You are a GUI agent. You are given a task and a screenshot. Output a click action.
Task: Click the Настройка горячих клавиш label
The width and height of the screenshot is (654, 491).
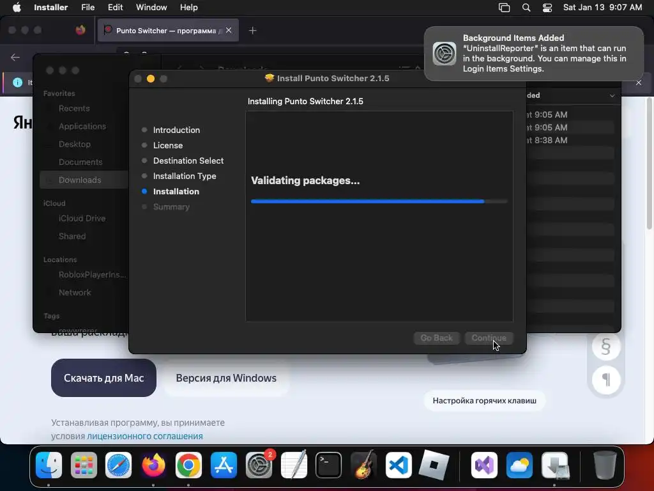[x=484, y=401]
